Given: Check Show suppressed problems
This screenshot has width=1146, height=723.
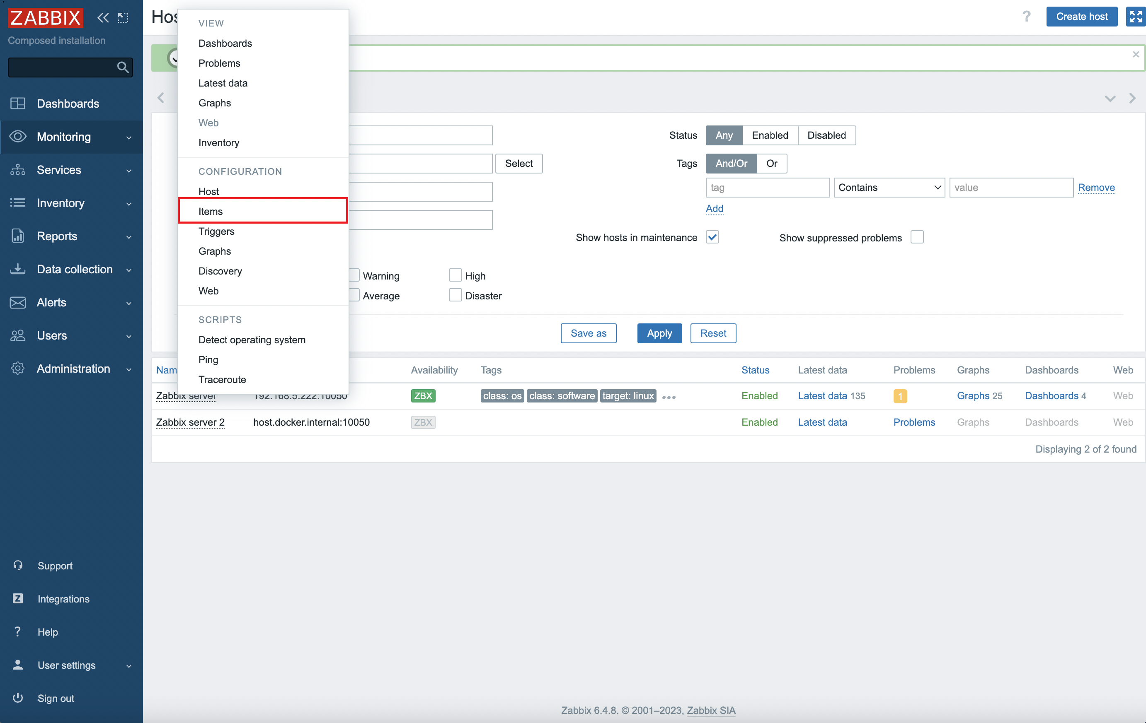Looking at the screenshot, I should [917, 237].
